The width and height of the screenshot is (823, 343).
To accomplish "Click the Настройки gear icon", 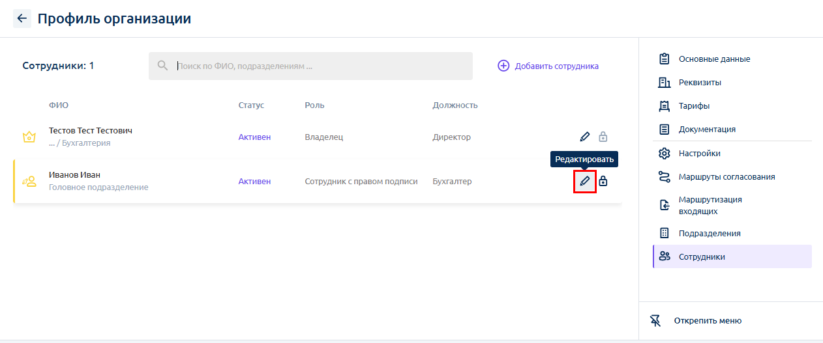I will 665,154.
